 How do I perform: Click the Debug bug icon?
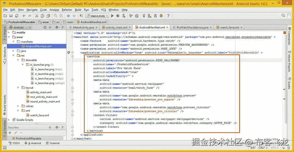click(118, 16)
